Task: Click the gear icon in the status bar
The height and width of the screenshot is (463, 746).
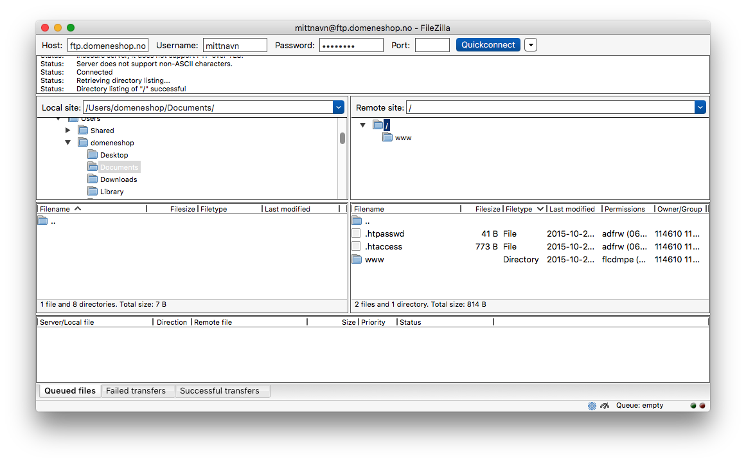Action: [x=592, y=406]
